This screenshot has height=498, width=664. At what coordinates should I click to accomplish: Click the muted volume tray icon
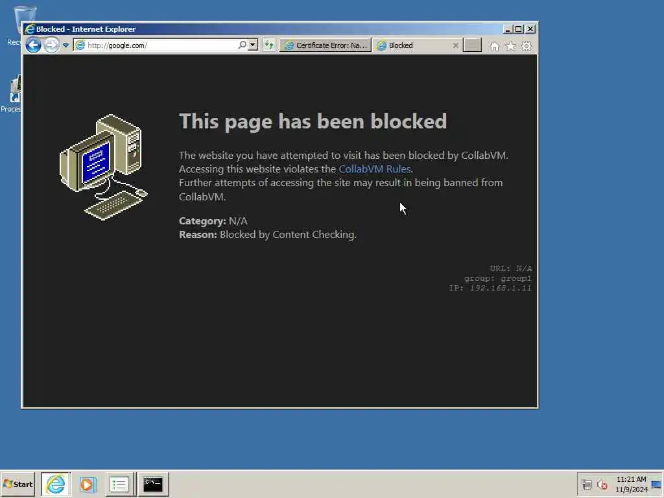click(x=602, y=484)
